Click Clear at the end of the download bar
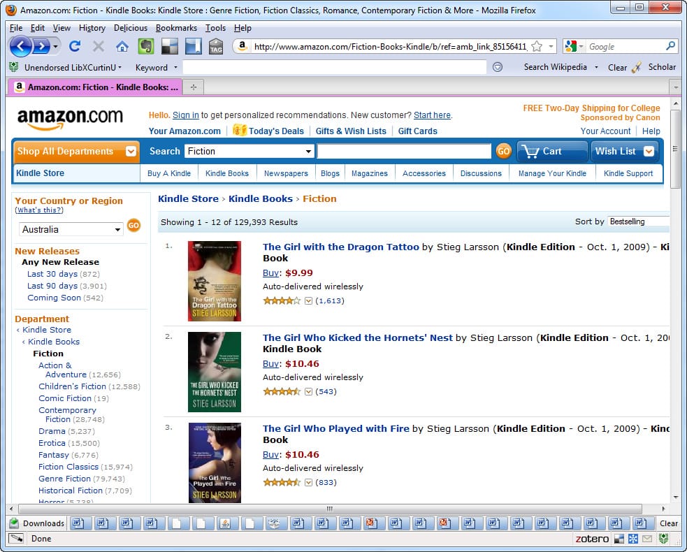This screenshot has height=552, width=687. (x=669, y=523)
